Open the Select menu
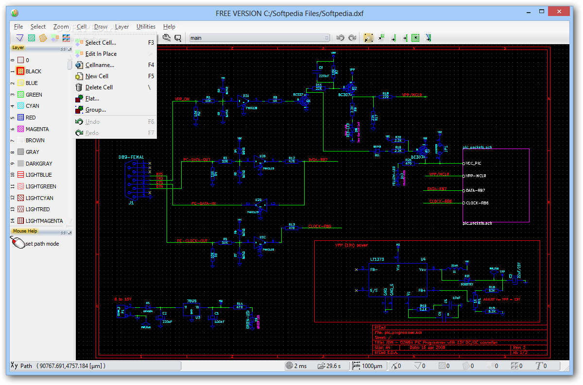Image resolution: width=583 pixels, height=385 pixels. [38, 27]
